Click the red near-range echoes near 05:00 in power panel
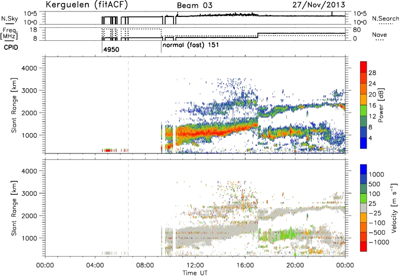 108,150
